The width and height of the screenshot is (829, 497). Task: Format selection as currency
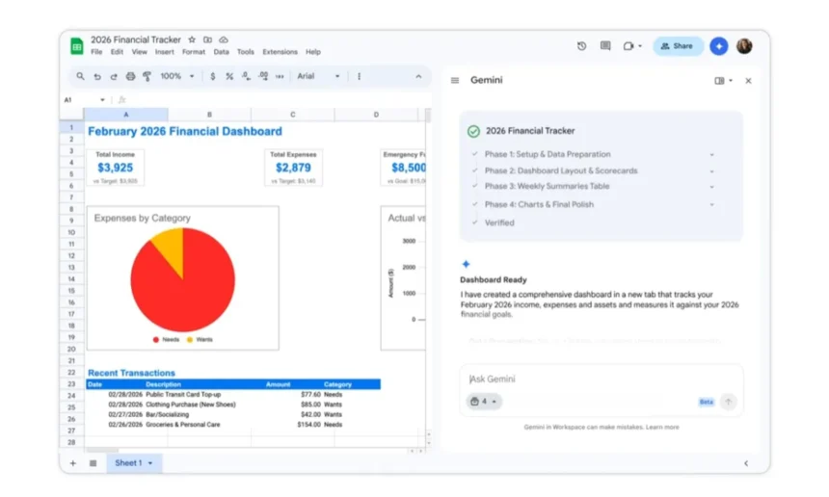click(x=213, y=76)
